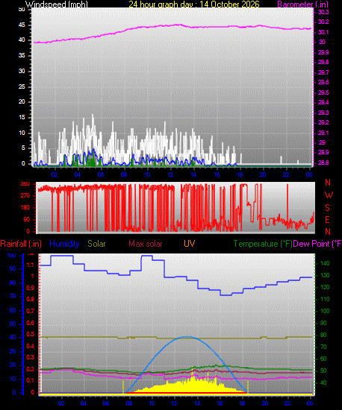Viewport: 342px width, 410px height.
Task: Click the "E" compass direction label
Action: pyautogui.click(x=327, y=220)
